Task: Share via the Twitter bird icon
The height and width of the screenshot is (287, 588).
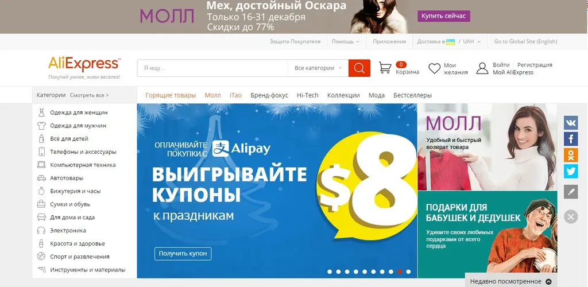Action: tap(571, 171)
